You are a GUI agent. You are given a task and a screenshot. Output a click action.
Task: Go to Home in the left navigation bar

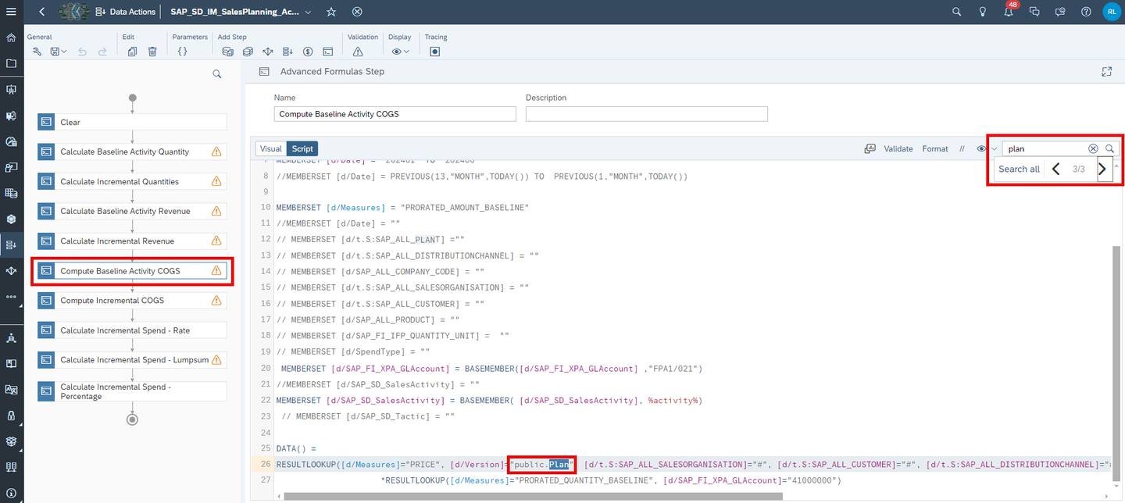pos(11,37)
